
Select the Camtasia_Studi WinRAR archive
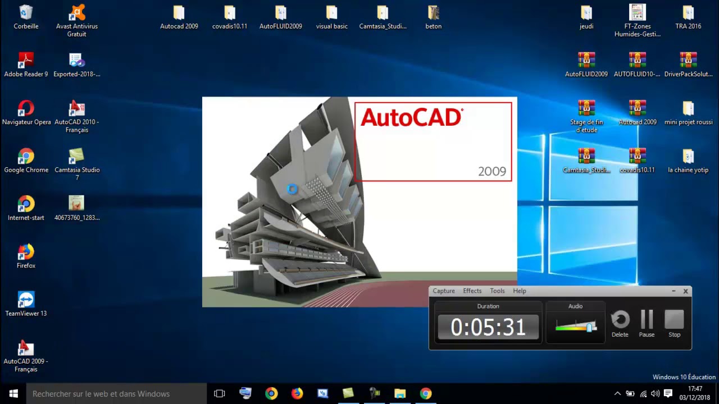[586, 160]
